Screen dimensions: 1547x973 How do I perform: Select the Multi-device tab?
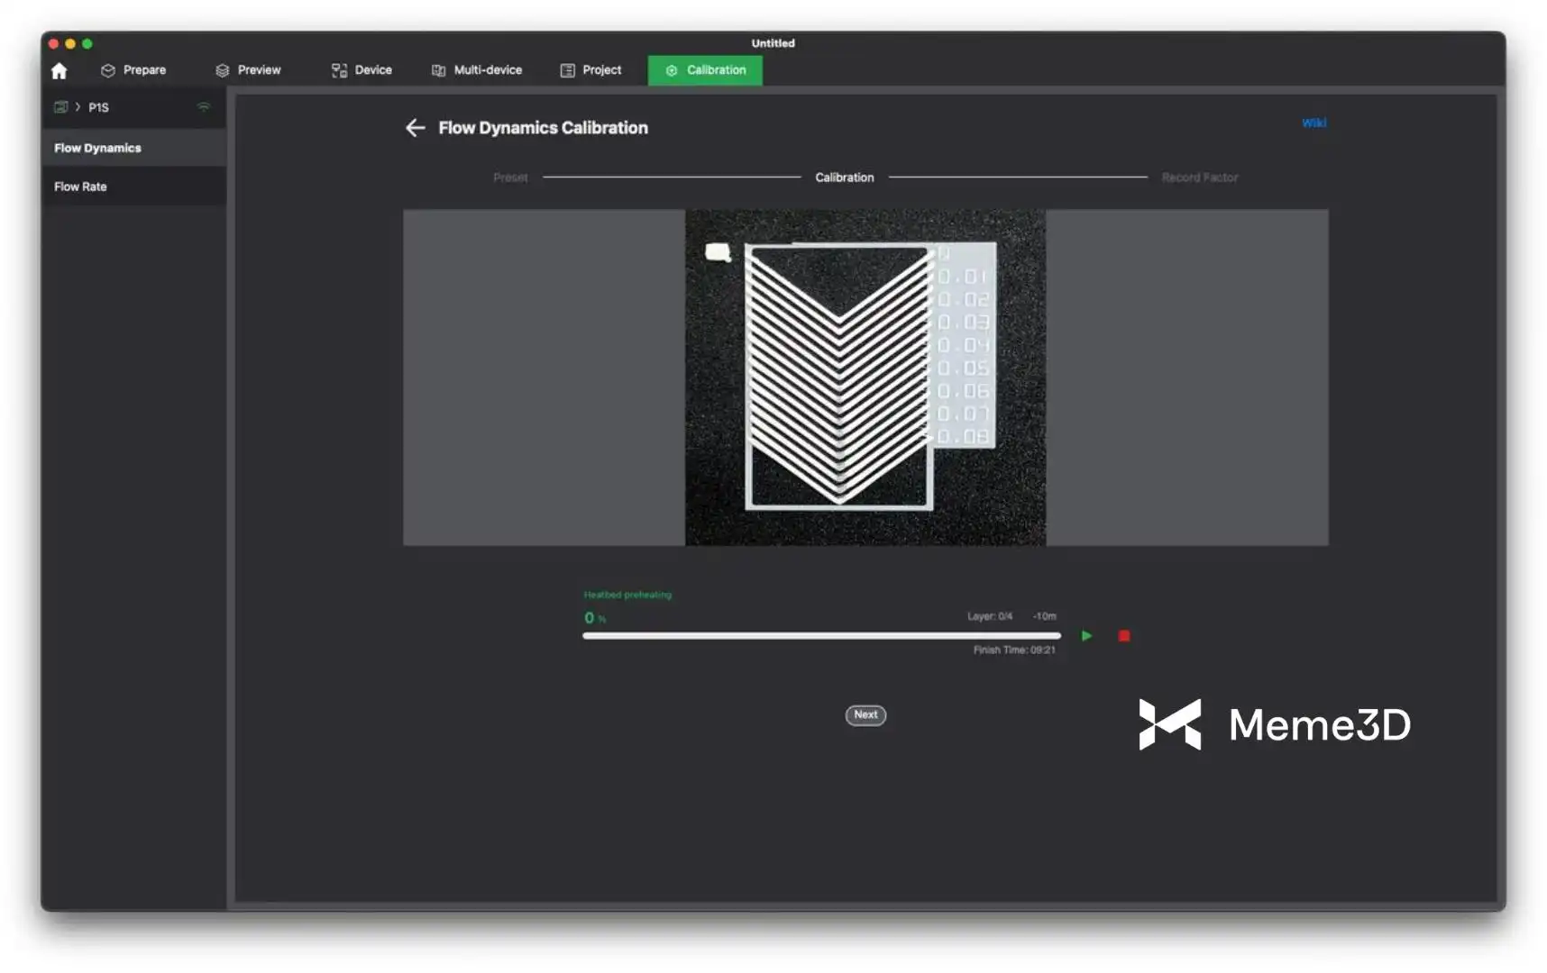pos(477,70)
